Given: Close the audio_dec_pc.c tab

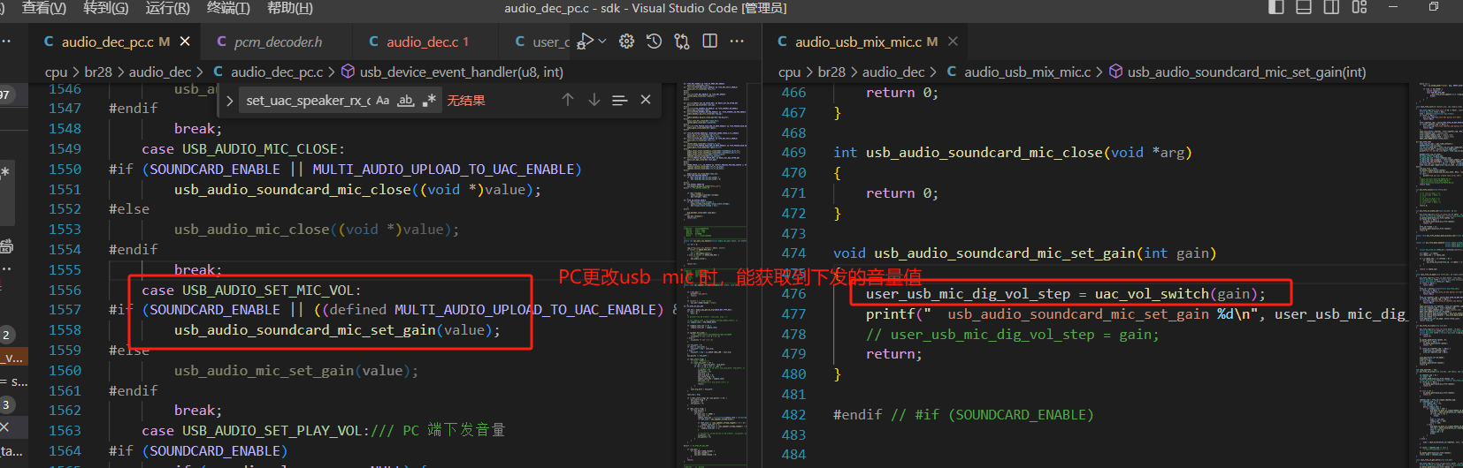Looking at the screenshot, I should (x=185, y=42).
